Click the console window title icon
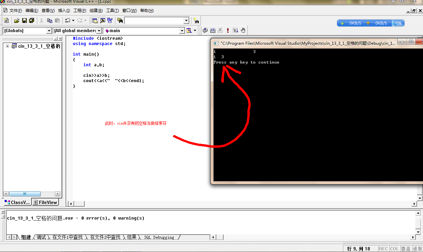This screenshot has height=252, width=423. [x=216, y=43]
